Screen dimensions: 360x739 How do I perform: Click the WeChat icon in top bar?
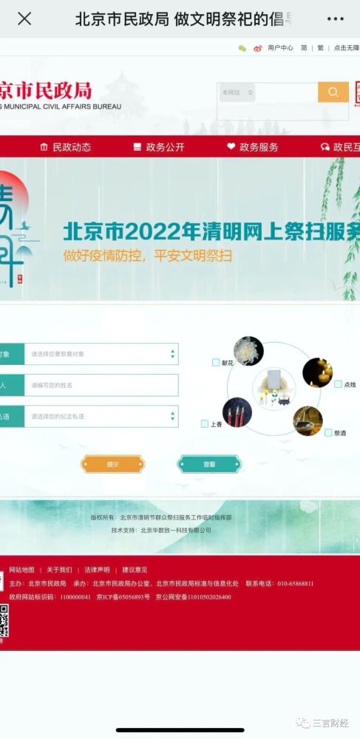242,48
